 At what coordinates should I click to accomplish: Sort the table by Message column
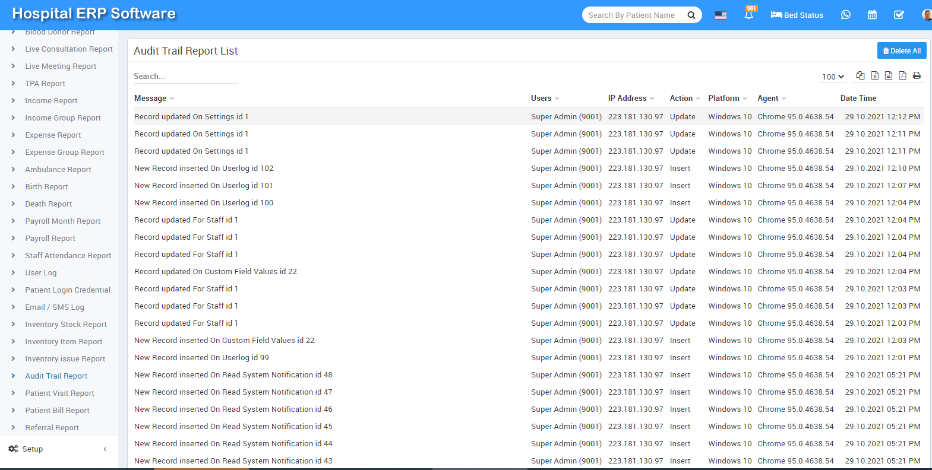[151, 99]
